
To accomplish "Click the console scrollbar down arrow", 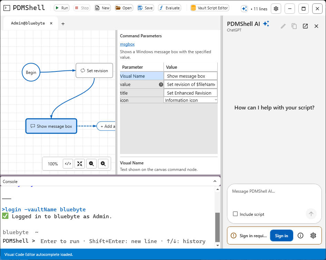I will coord(217,245).
